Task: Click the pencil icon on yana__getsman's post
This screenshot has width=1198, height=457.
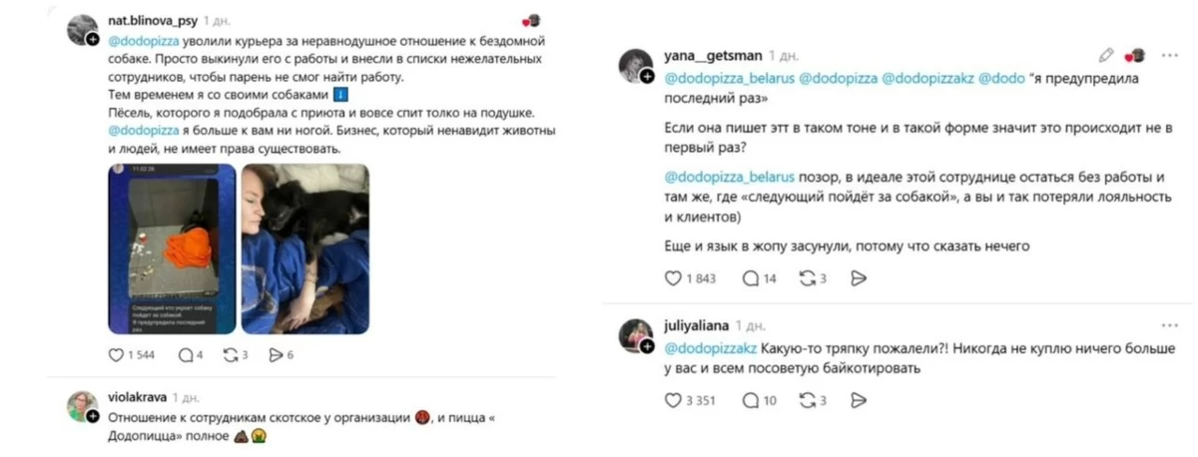Action: coord(1106,56)
